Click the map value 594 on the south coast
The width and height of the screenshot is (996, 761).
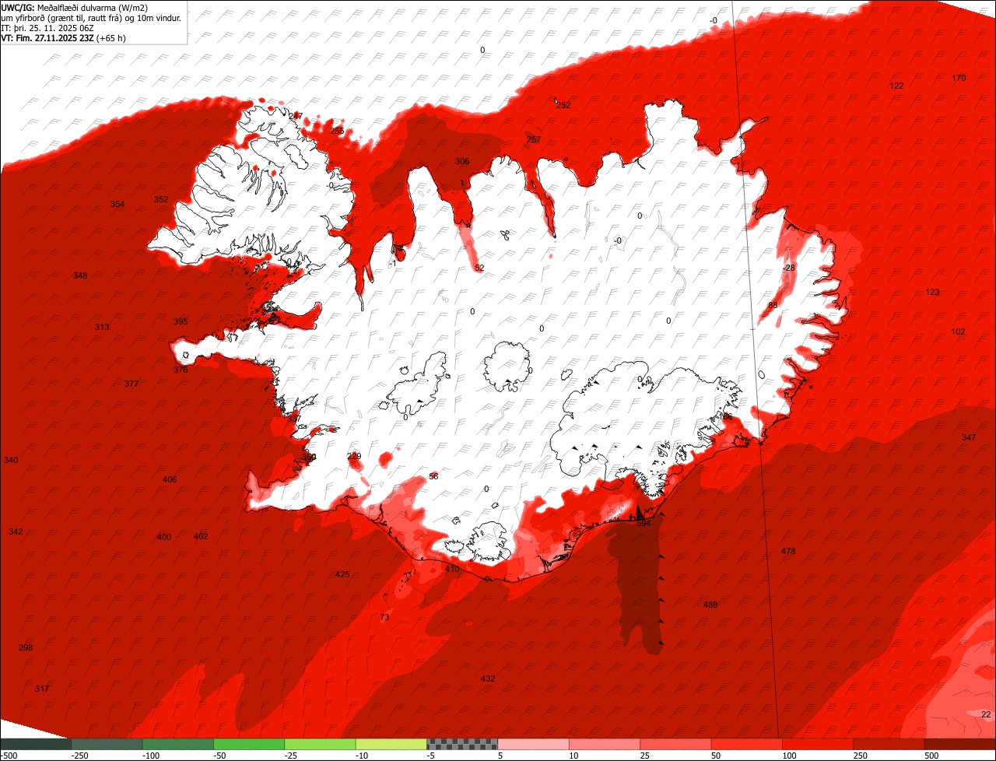click(644, 523)
